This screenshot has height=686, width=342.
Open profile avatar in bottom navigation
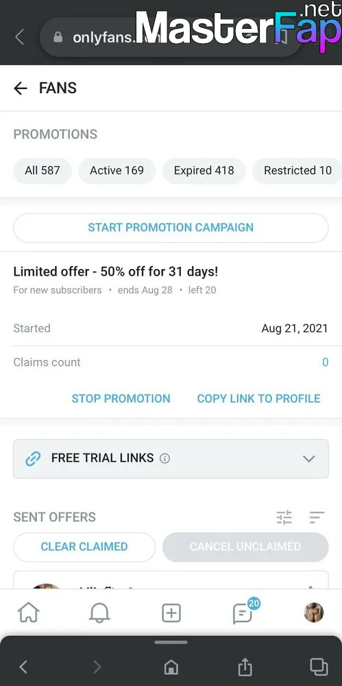[314, 613]
